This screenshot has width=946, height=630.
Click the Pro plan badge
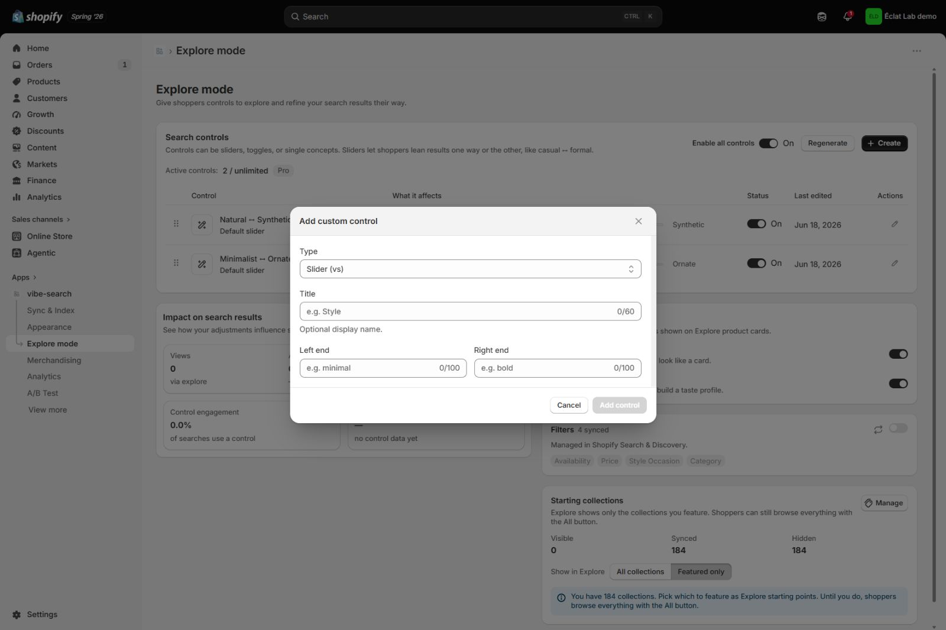(x=283, y=170)
